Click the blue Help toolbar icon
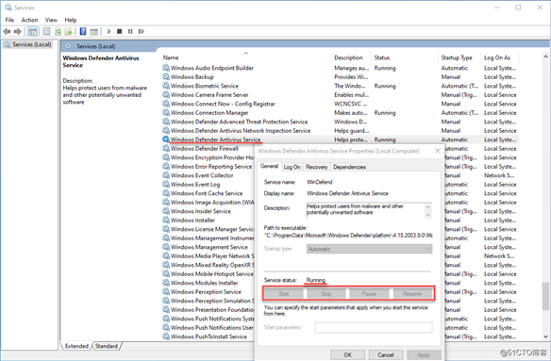 click(x=83, y=32)
